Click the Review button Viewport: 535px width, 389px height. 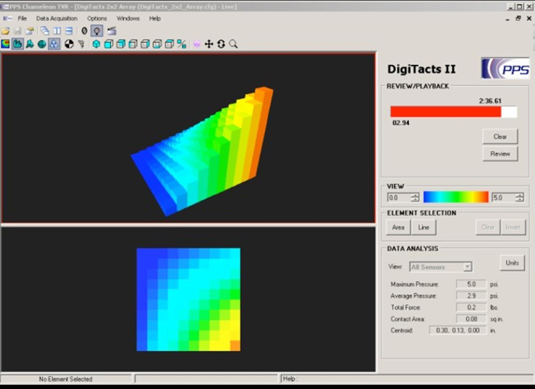click(500, 154)
